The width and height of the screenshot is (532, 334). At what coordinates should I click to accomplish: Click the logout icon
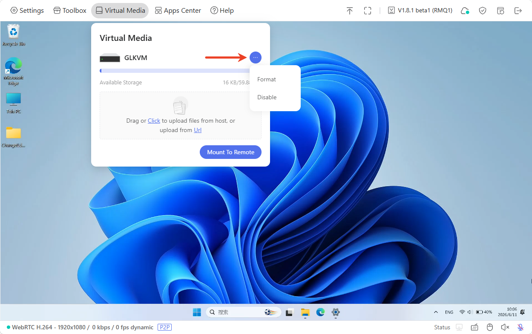(x=518, y=11)
